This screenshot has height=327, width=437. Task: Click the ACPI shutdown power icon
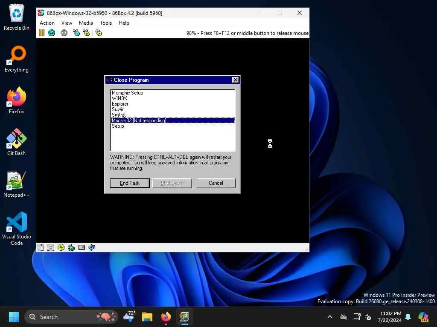64,33
